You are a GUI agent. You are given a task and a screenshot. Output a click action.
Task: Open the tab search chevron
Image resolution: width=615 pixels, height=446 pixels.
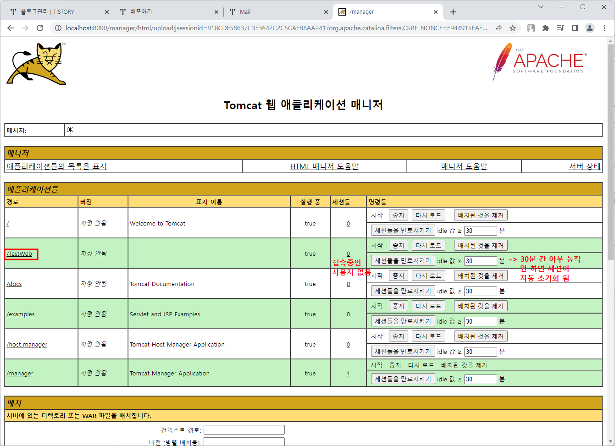[x=541, y=7]
